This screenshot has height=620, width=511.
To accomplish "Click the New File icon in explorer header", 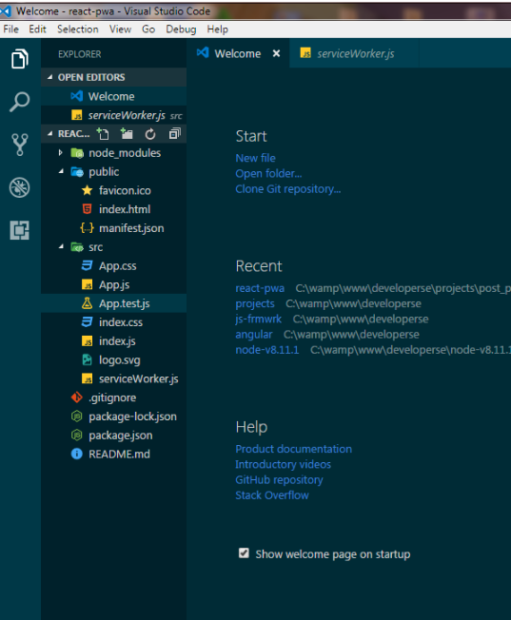I will tap(103, 134).
